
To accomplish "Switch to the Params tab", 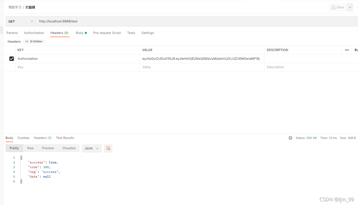I will (12, 33).
